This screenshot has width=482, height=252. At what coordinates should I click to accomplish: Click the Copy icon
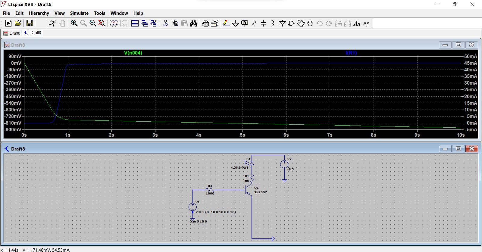(x=175, y=23)
